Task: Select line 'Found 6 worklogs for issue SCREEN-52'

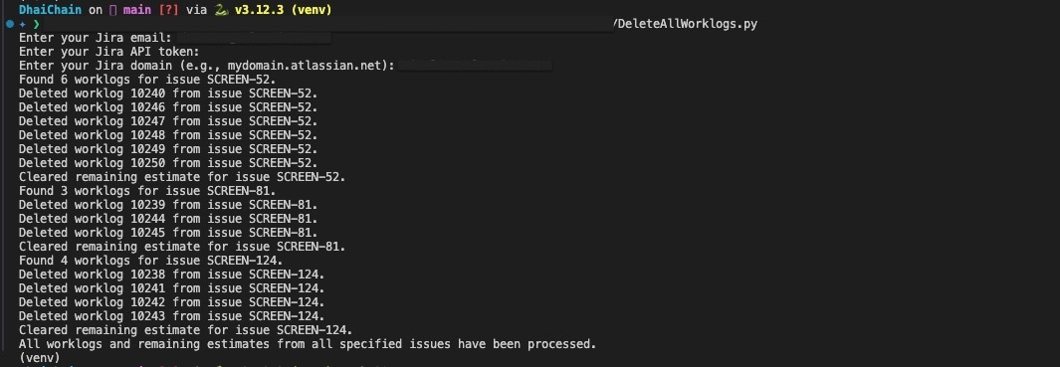Action: tap(147, 80)
